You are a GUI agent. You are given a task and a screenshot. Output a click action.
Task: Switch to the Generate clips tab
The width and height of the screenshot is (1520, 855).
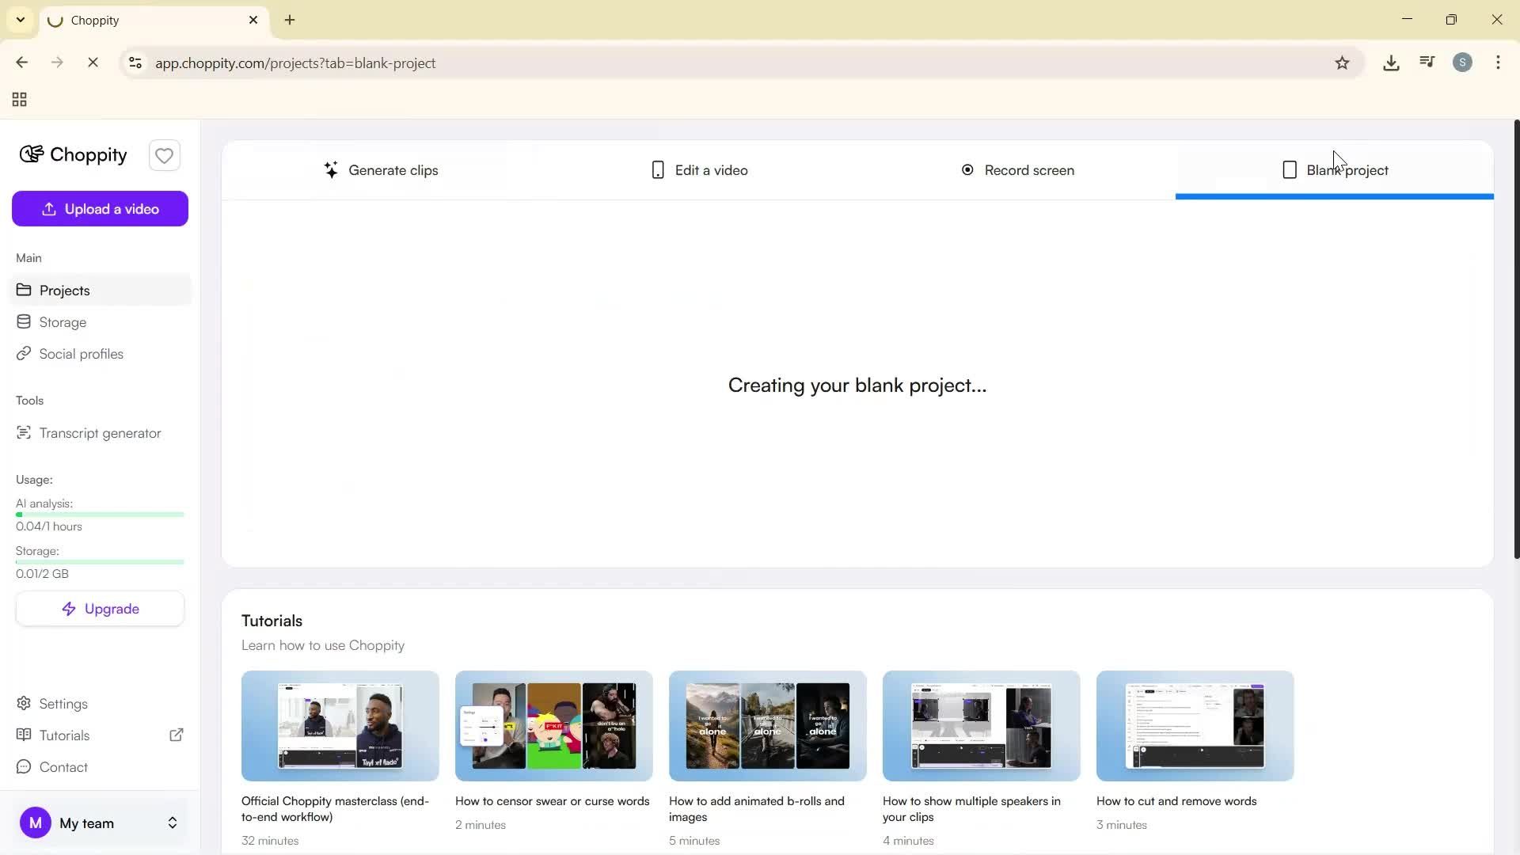coord(382,169)
